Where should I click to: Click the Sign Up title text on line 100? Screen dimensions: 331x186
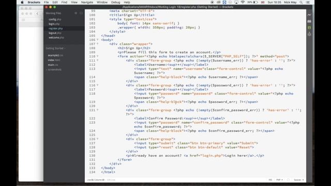point(131,15)
